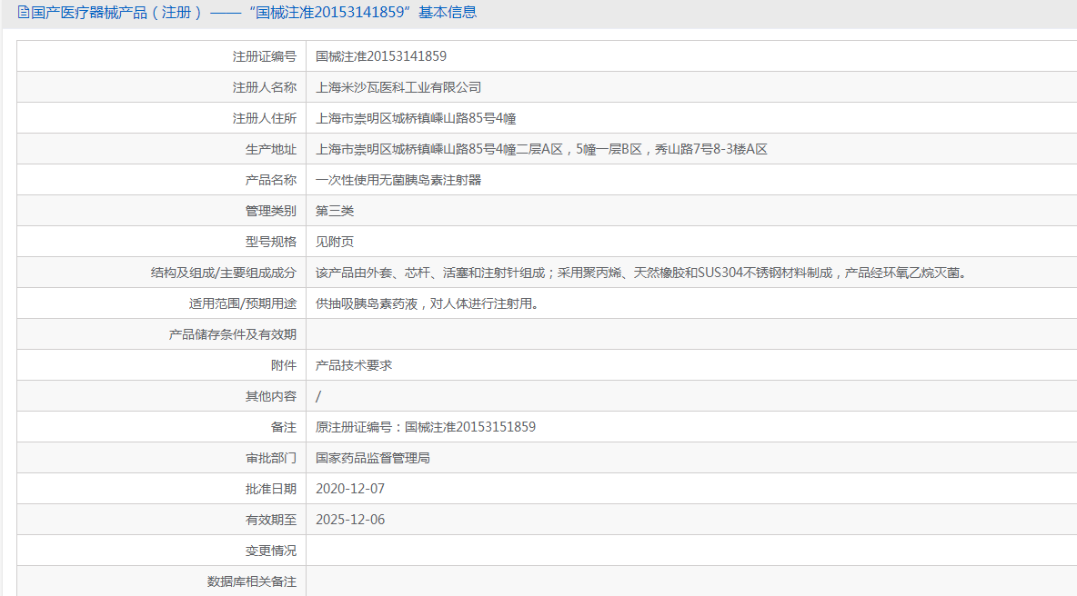1077x596 pixels.
Task: Click the 注册人住所 label
Action: tap(265, 118)
